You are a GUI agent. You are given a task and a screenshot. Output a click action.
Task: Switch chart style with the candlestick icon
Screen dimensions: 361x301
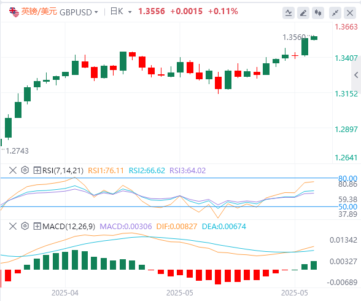click(x=318, y=13)
